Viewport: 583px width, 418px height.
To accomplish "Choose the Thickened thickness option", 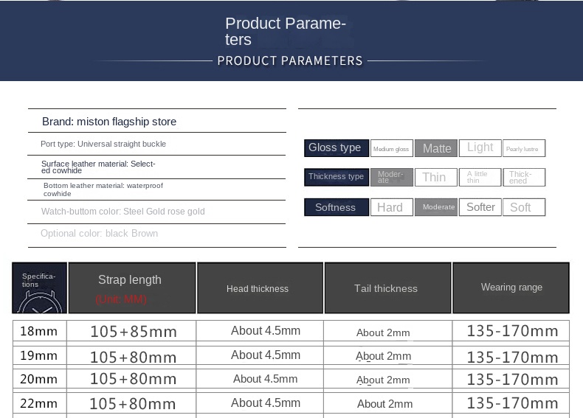I will pyautogui.click(x=524, y=177).
